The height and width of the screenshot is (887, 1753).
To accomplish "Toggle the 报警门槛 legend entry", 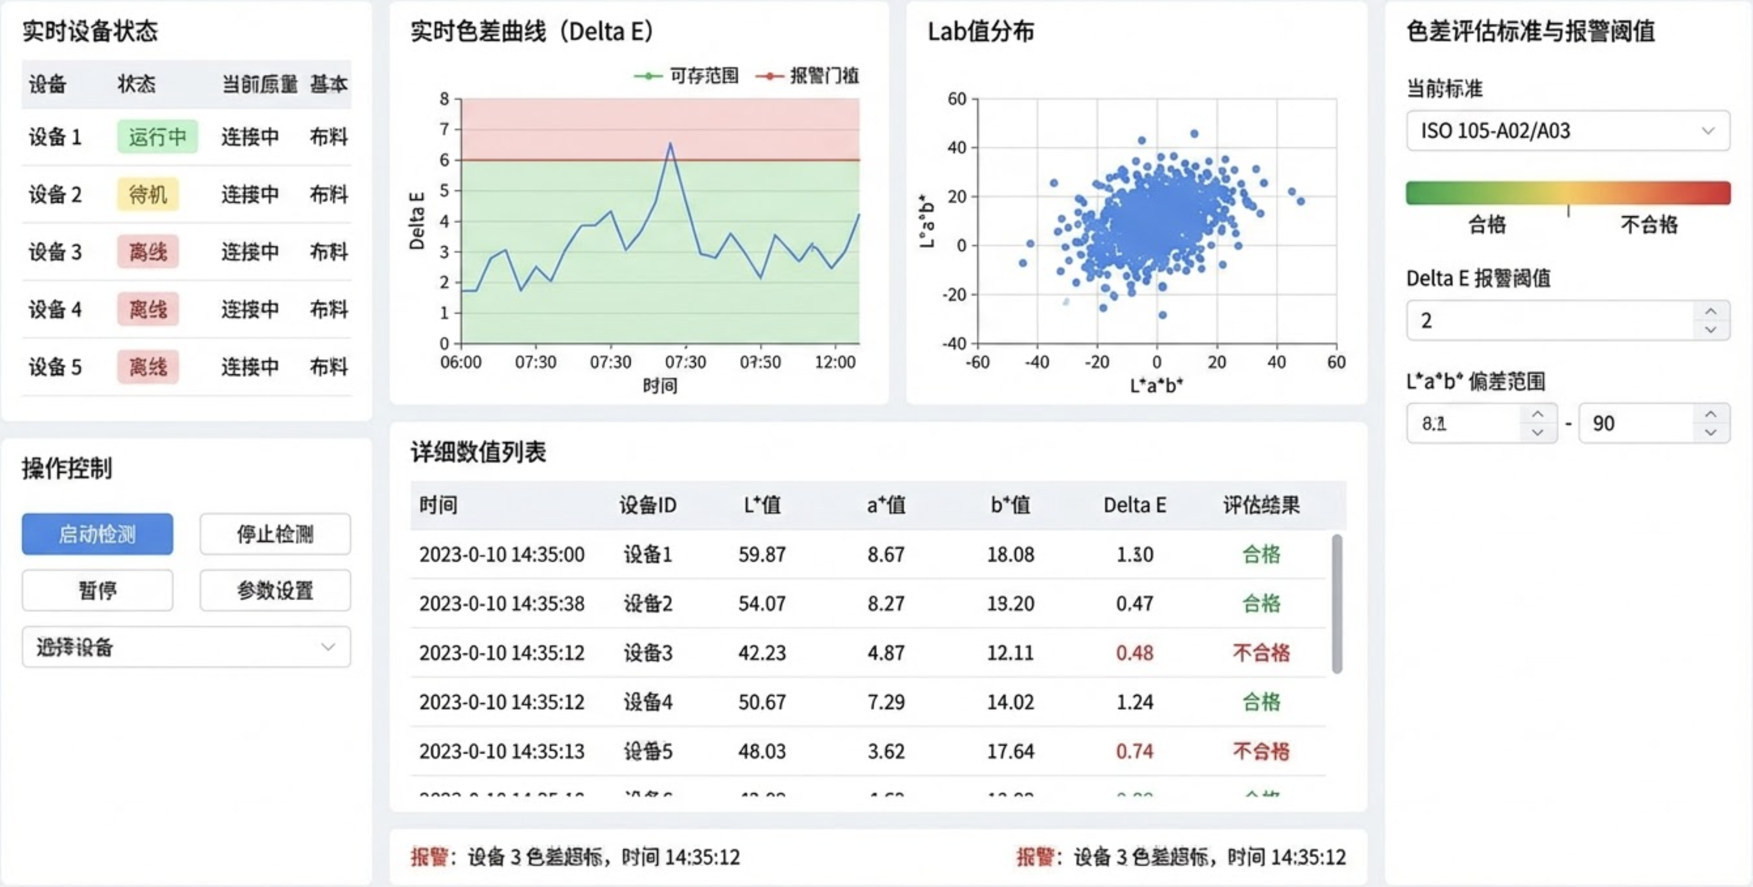I will 807,76.
